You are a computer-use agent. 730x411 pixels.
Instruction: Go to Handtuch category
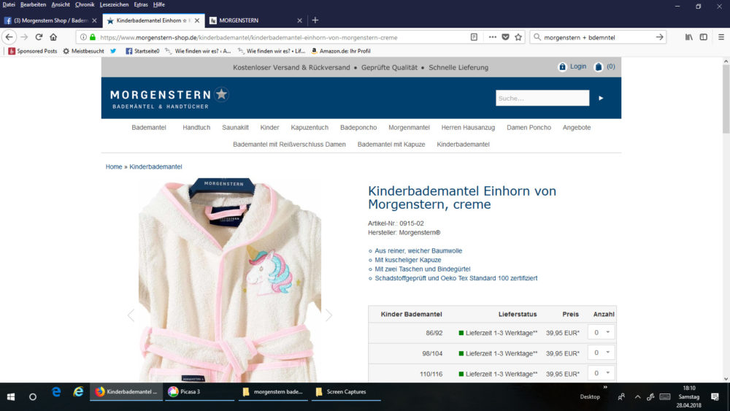(x=196, y=128)
